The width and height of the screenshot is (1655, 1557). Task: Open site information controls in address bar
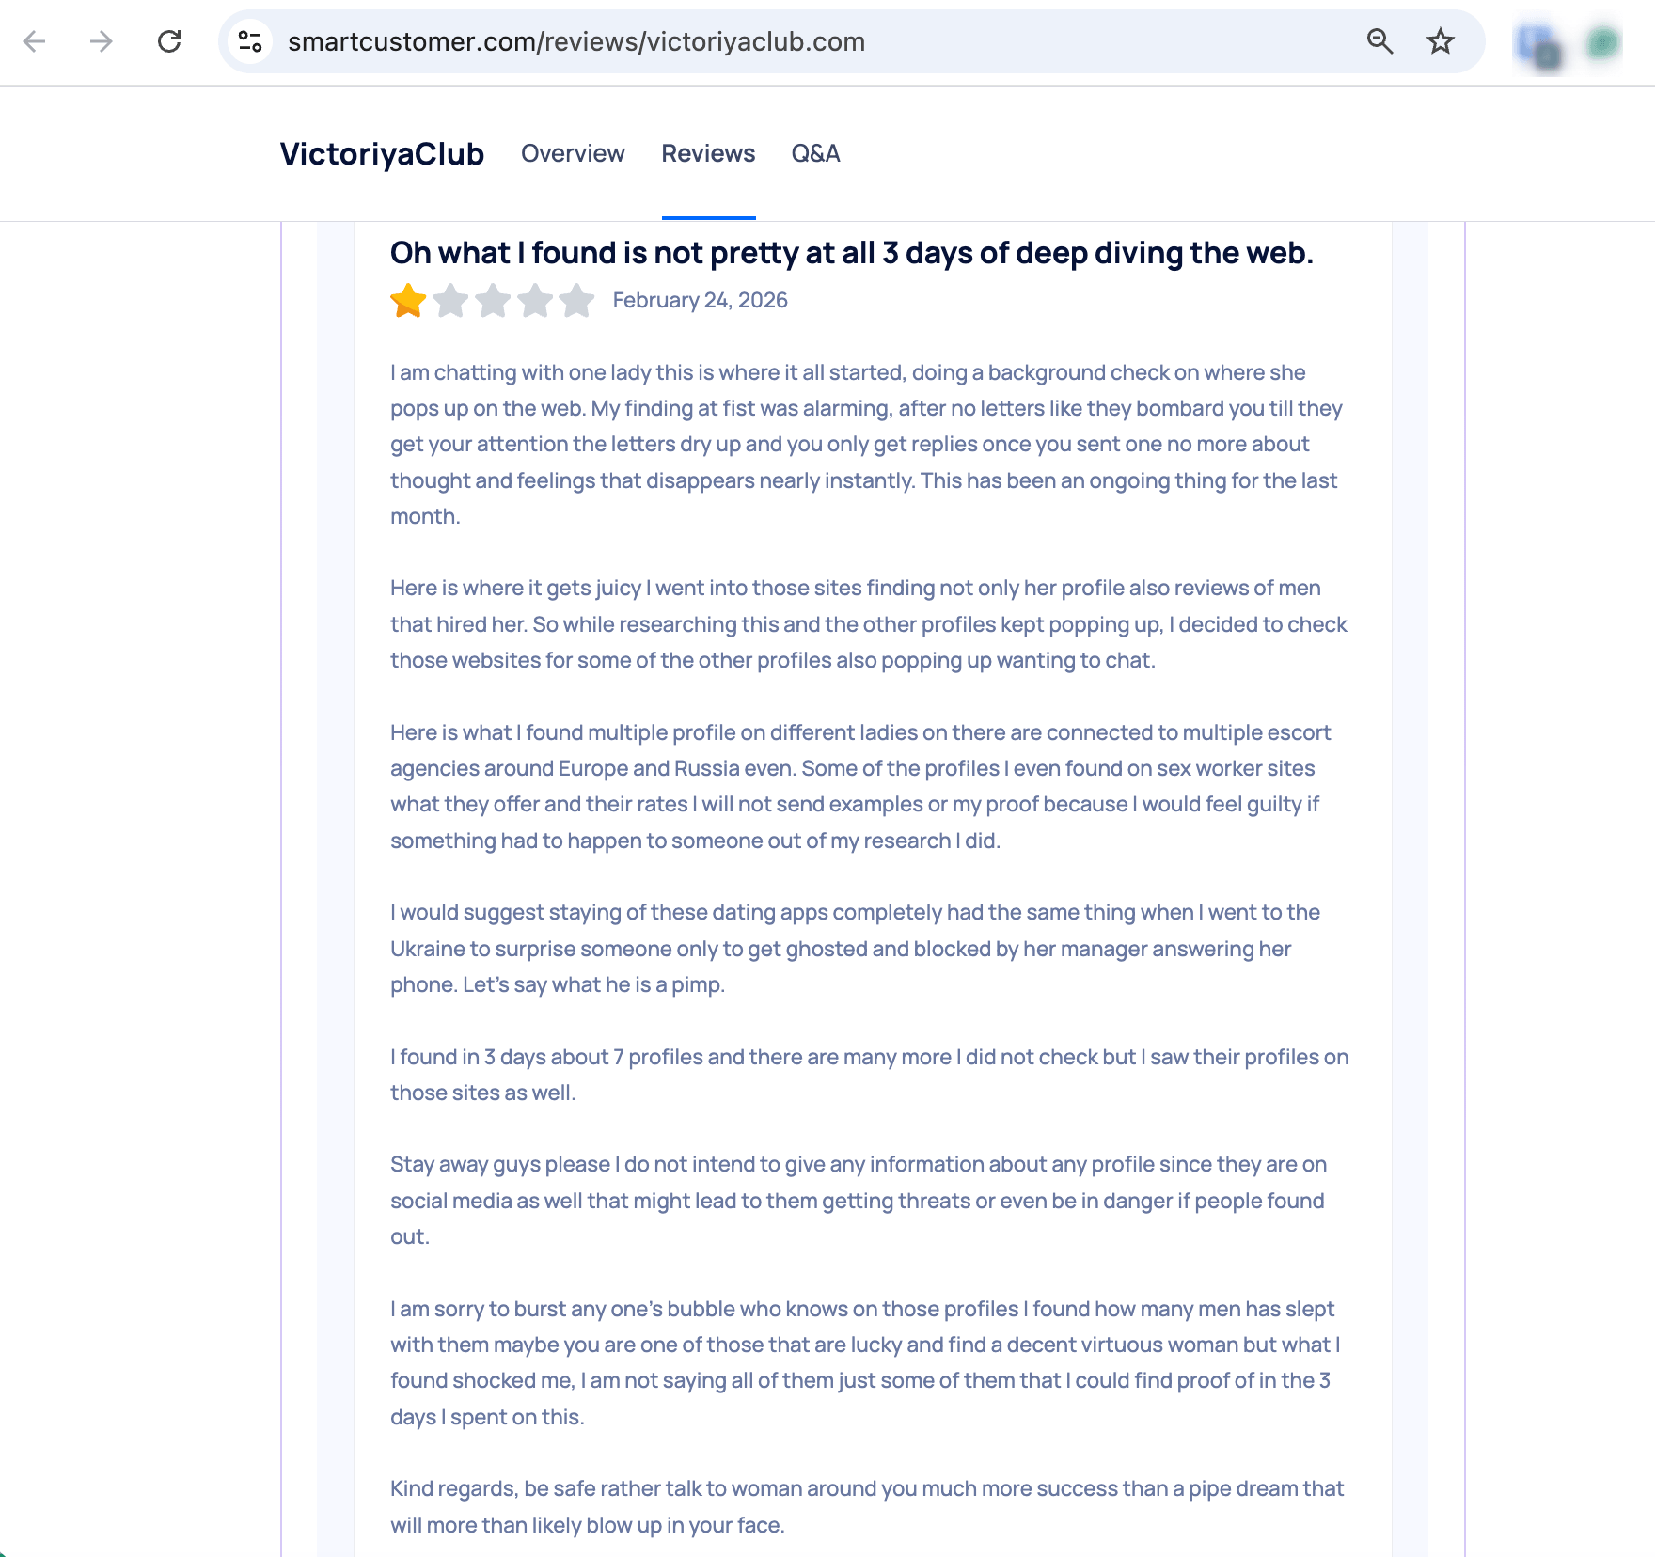[250, 41]
